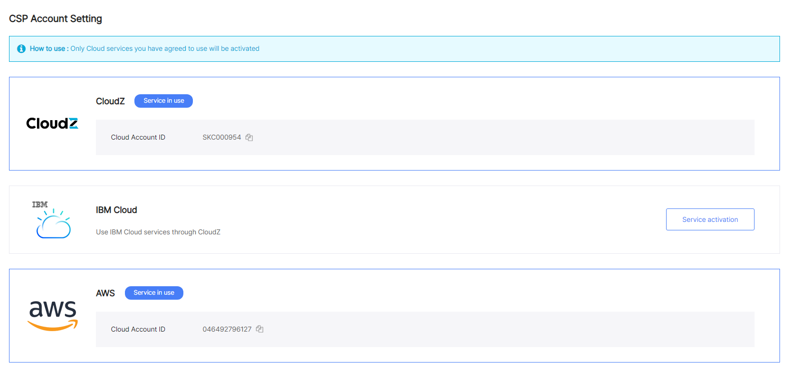Click the CloudZ Service in use badge

(x=164, y=101)
